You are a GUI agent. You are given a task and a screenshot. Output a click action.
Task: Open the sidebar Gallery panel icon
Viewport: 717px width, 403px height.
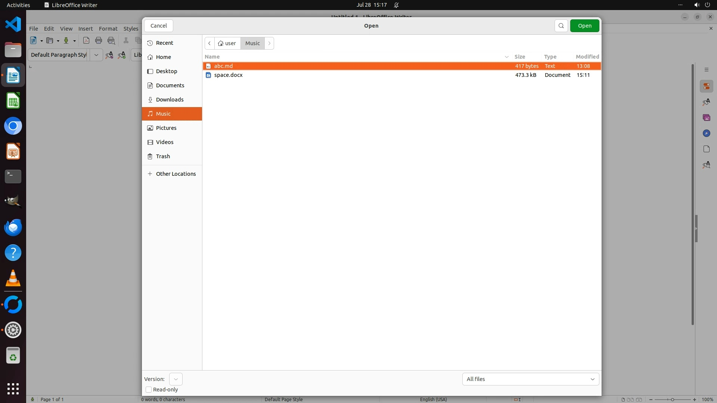706,118
